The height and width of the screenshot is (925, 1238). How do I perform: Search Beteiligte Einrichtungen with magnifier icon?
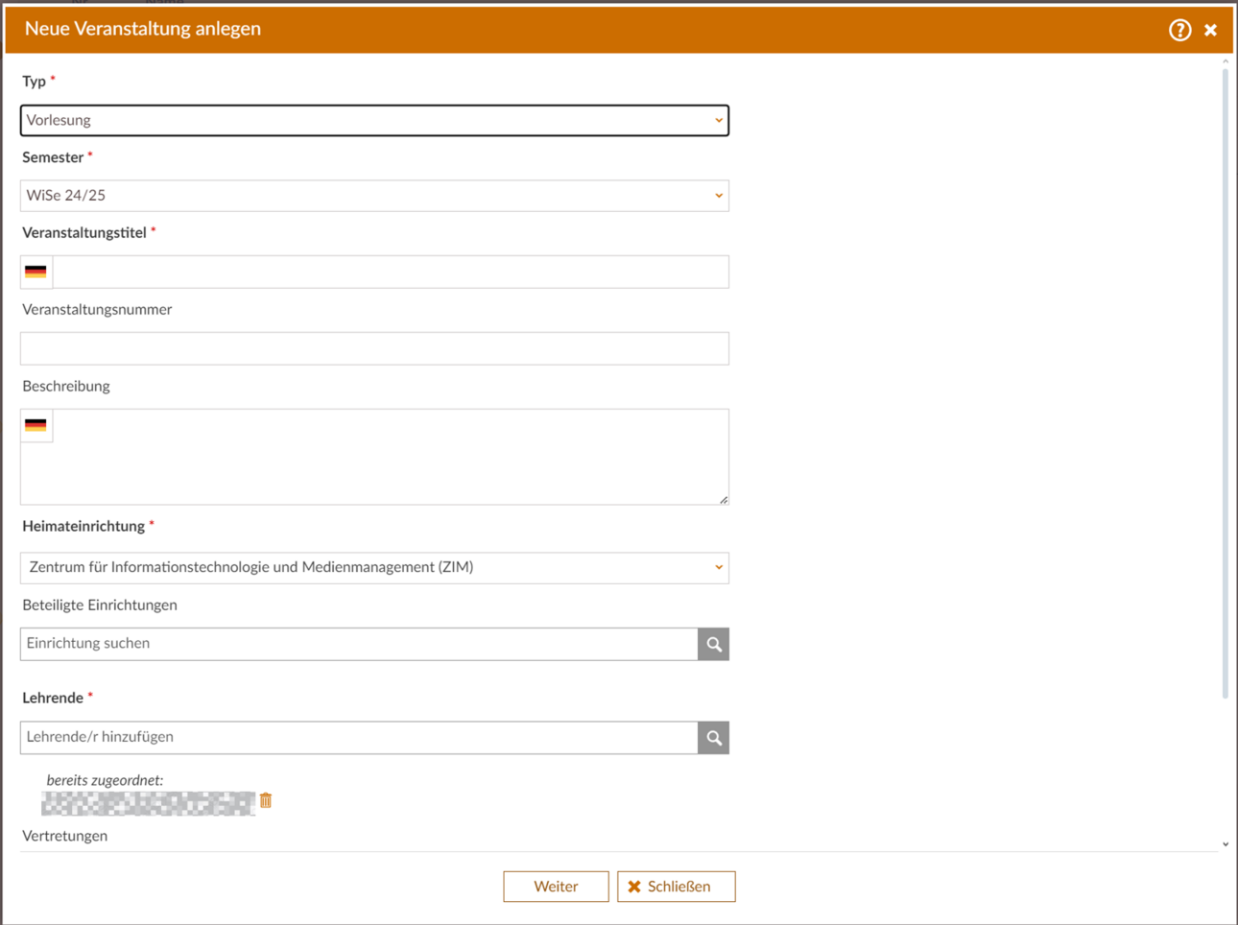point(713,644)
